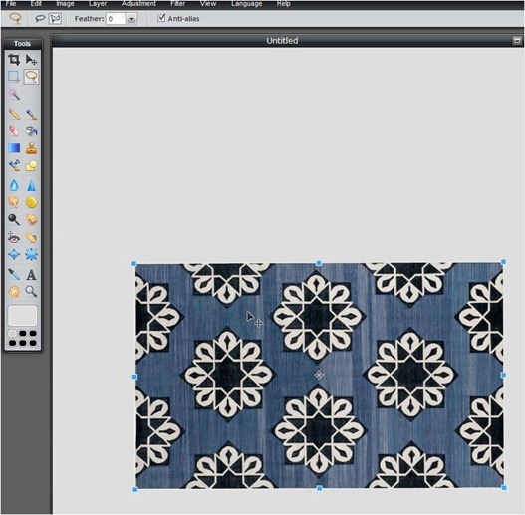The image size is (525, 515).
Task: Select the Gradient tool
Action: pos(14,148)
